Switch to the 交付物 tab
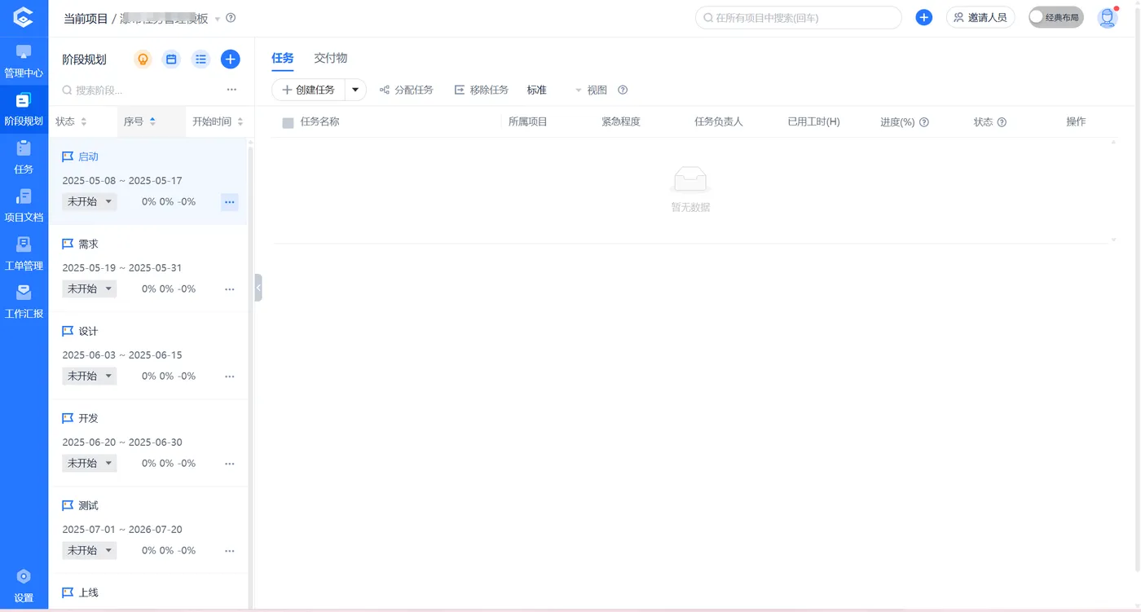The width and height of the screenshot is (1141, 612). point(330,58)
